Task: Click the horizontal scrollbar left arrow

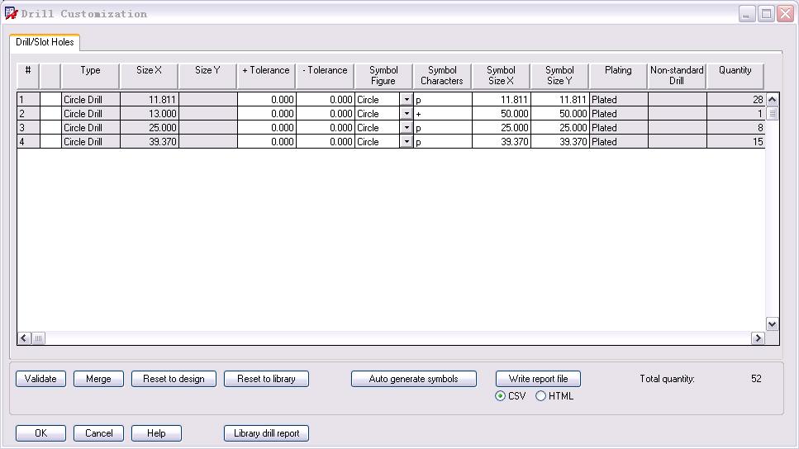Action: tap(24, 338)
